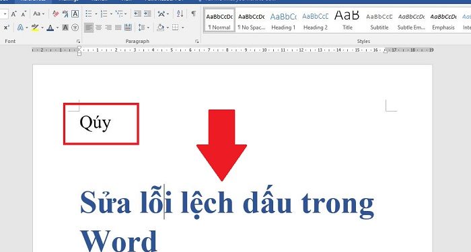
Task: Decrease the paragraph indent
Action: pos(137,14)
